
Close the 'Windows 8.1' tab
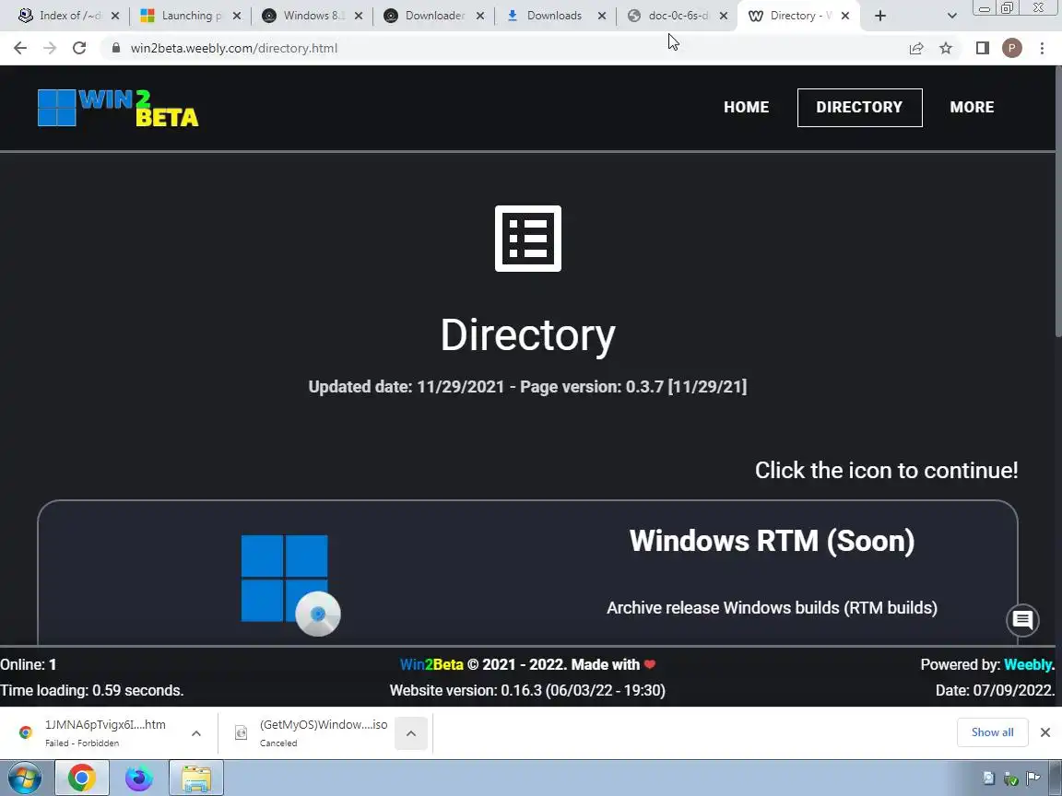pos(359,16)
